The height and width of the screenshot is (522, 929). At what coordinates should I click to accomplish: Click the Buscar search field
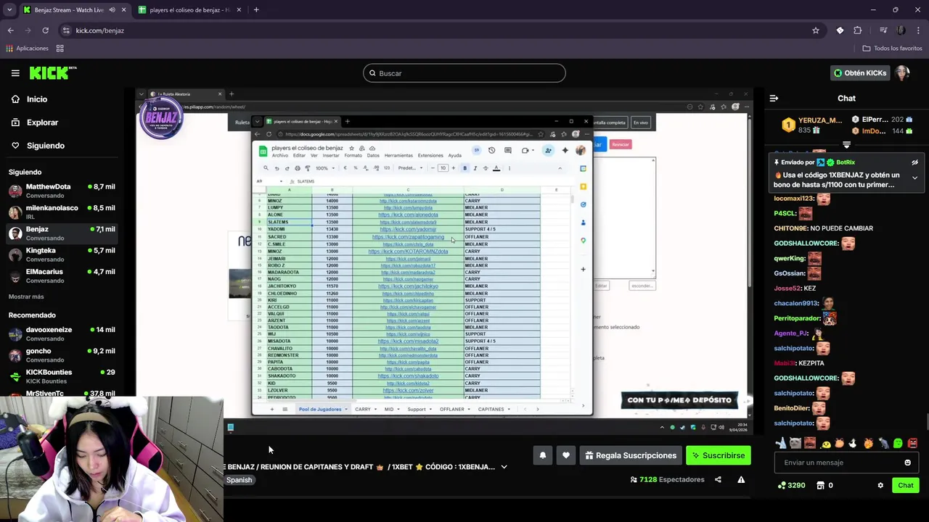pos(464,73)
